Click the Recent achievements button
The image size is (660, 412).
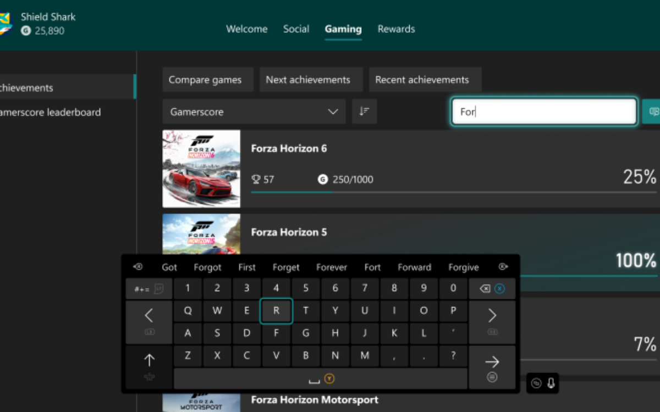[x=425, y=80]
